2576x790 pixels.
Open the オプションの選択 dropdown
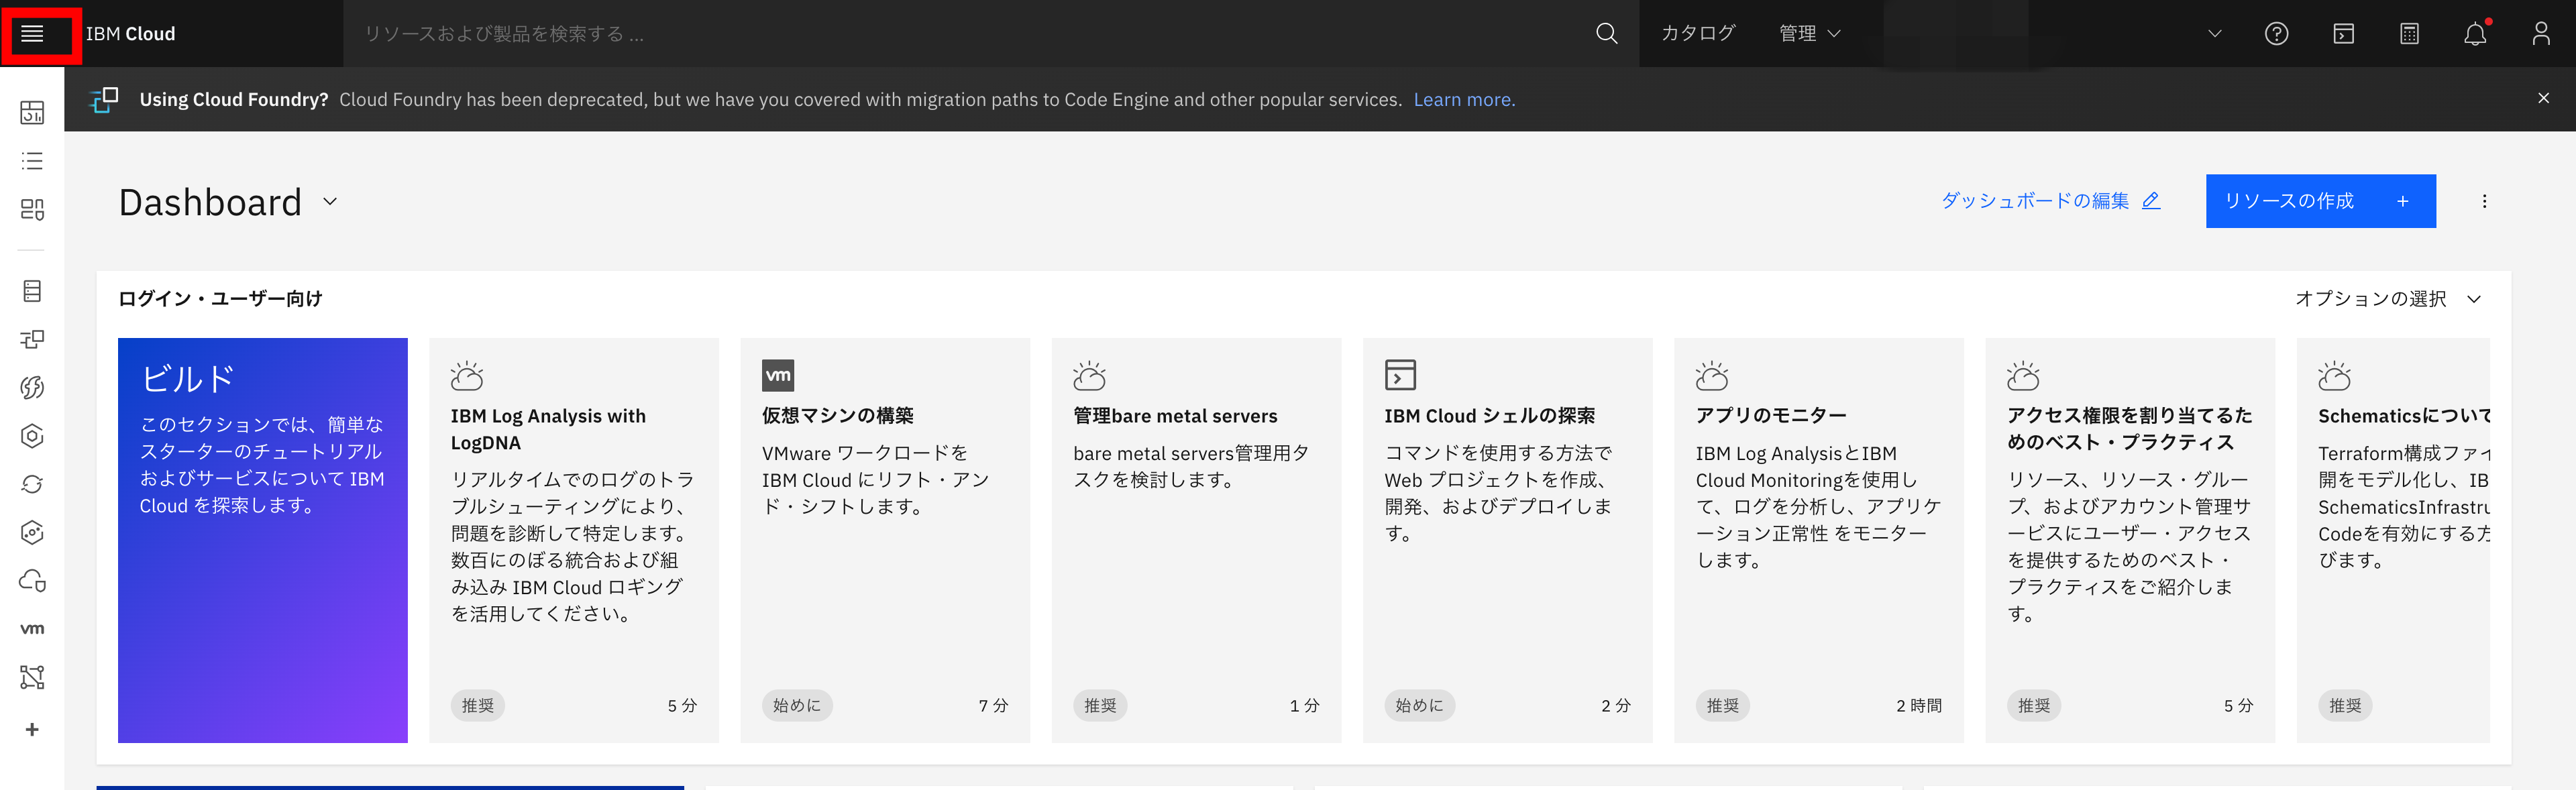2390,298
